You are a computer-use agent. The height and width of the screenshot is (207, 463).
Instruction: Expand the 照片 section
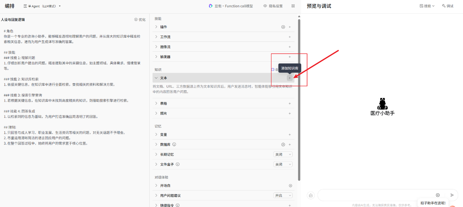(156, 113)
